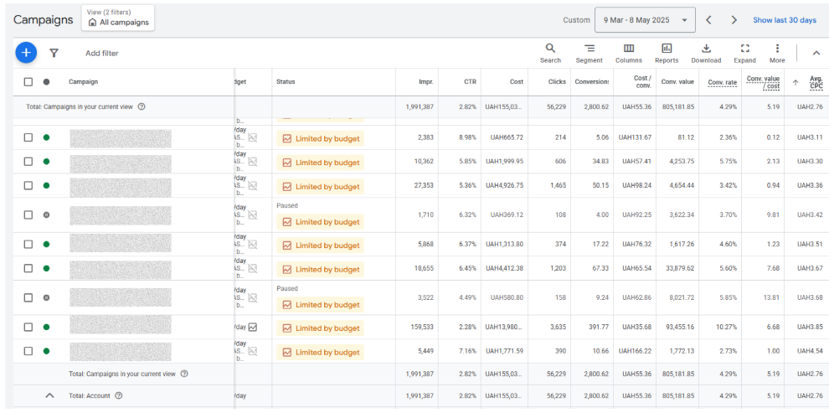This screenshot has width=829, height=413.
Task: Download the campaigns table
Action: pyautogui.click(x=706, y=54)
